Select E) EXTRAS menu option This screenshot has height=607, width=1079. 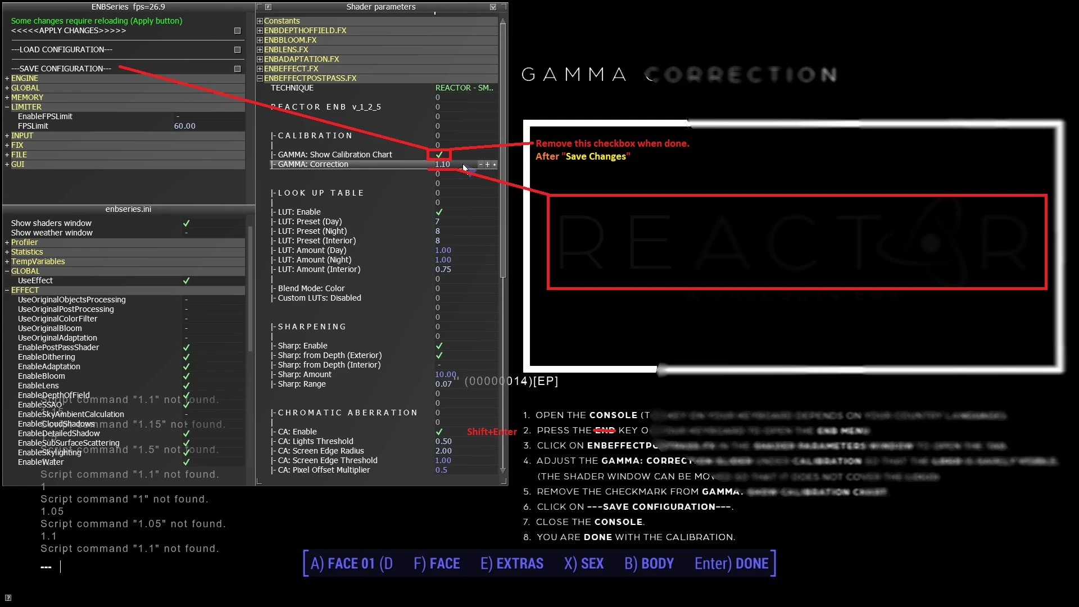(512, 564)
